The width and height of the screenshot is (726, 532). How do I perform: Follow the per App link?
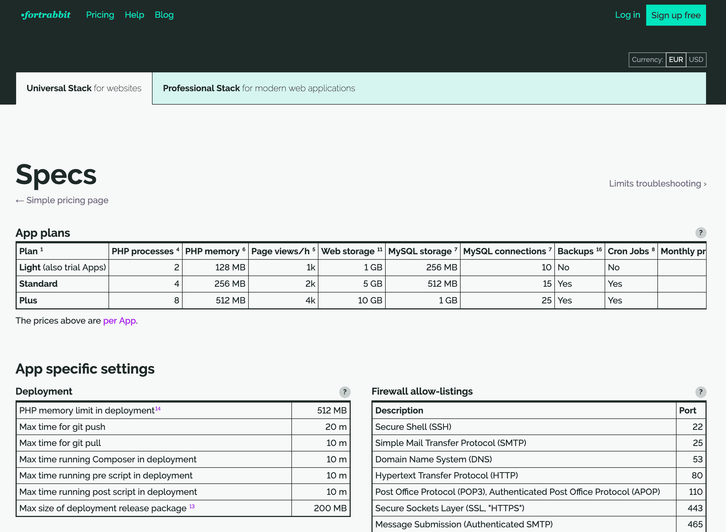pyautogui.click(x=119, y=321)
